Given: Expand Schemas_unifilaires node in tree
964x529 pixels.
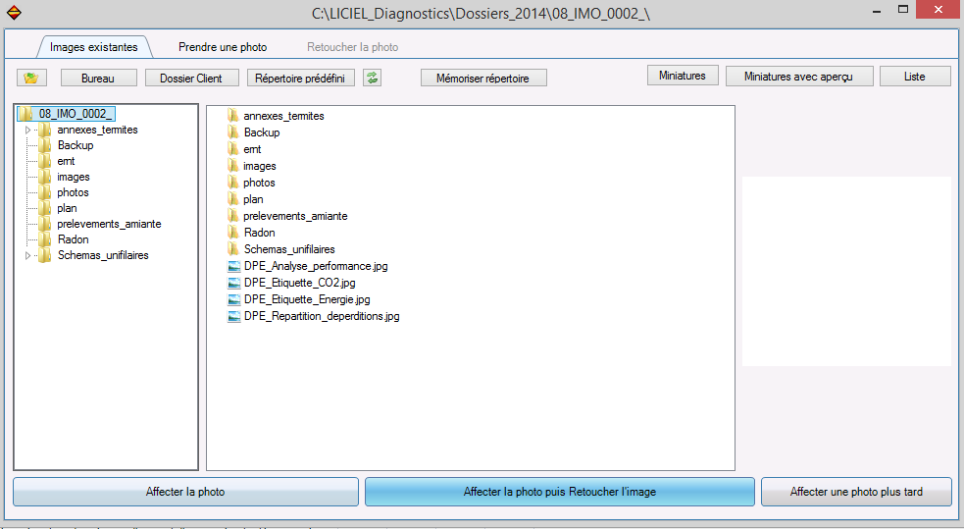Looking at the screenshot, I should click(27, 255).
